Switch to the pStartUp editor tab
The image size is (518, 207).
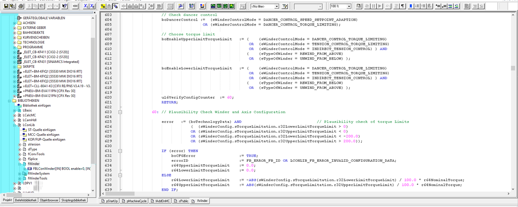pyautogui.click(x=110, y=201)
